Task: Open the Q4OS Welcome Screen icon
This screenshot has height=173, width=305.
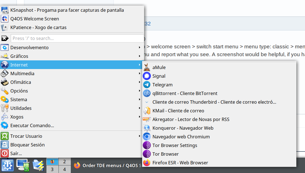Action: coord(5,19)
